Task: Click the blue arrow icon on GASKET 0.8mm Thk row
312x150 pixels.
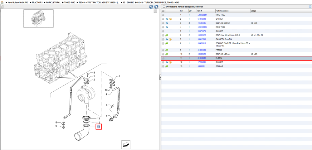Action: (167, 39)
